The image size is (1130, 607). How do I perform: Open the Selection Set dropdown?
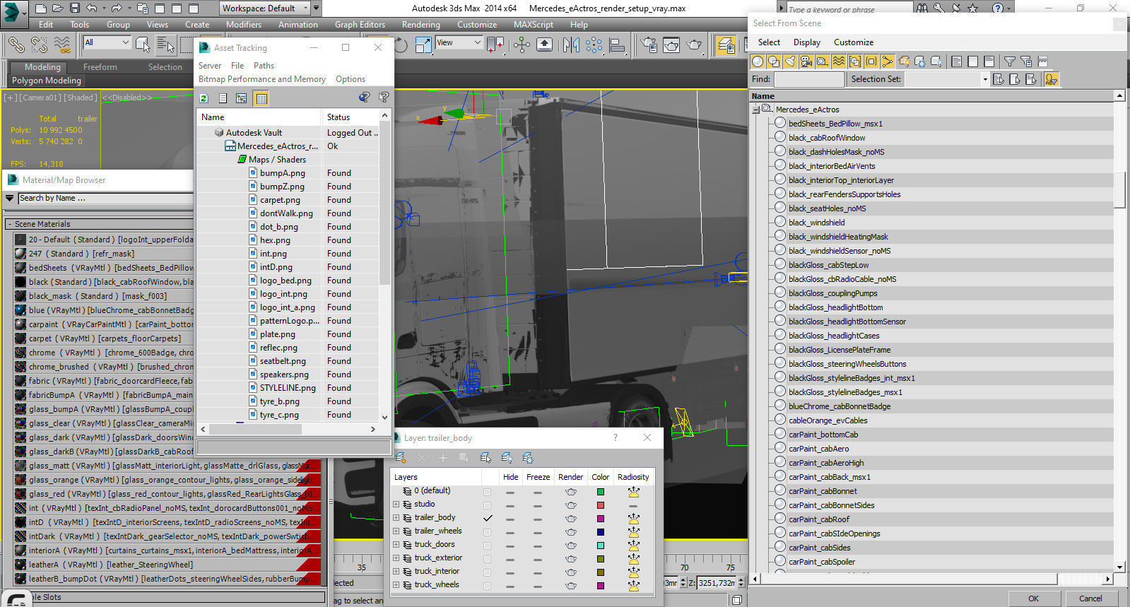946,79
